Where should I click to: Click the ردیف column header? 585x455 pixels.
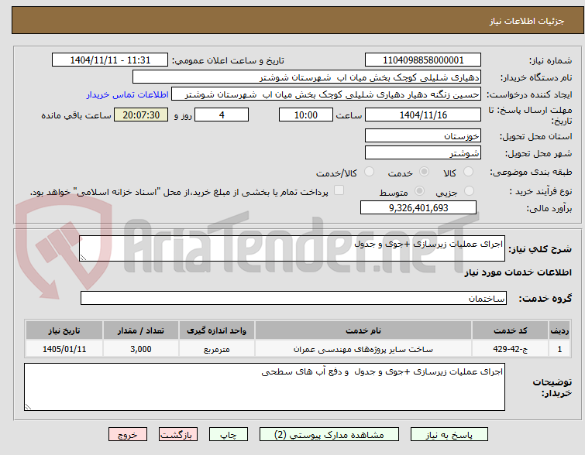[x=559, y=331]
